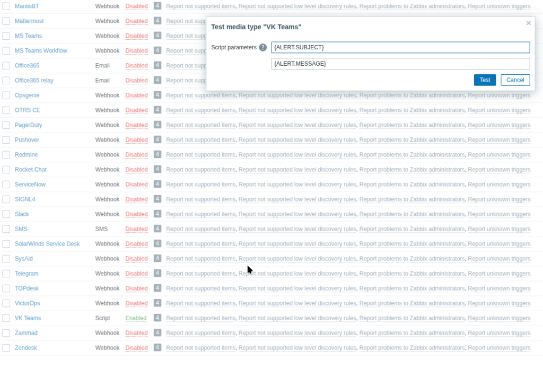Tick the checkbox for the Telegram row
543x368 pixels.
(6, 274)
